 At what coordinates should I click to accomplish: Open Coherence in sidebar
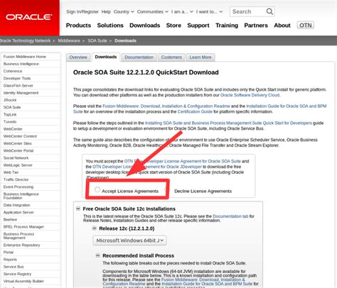coord(13,71)
